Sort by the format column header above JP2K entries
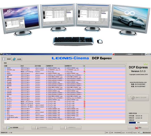Screen dimensions: 151x136 click(28, 66)
